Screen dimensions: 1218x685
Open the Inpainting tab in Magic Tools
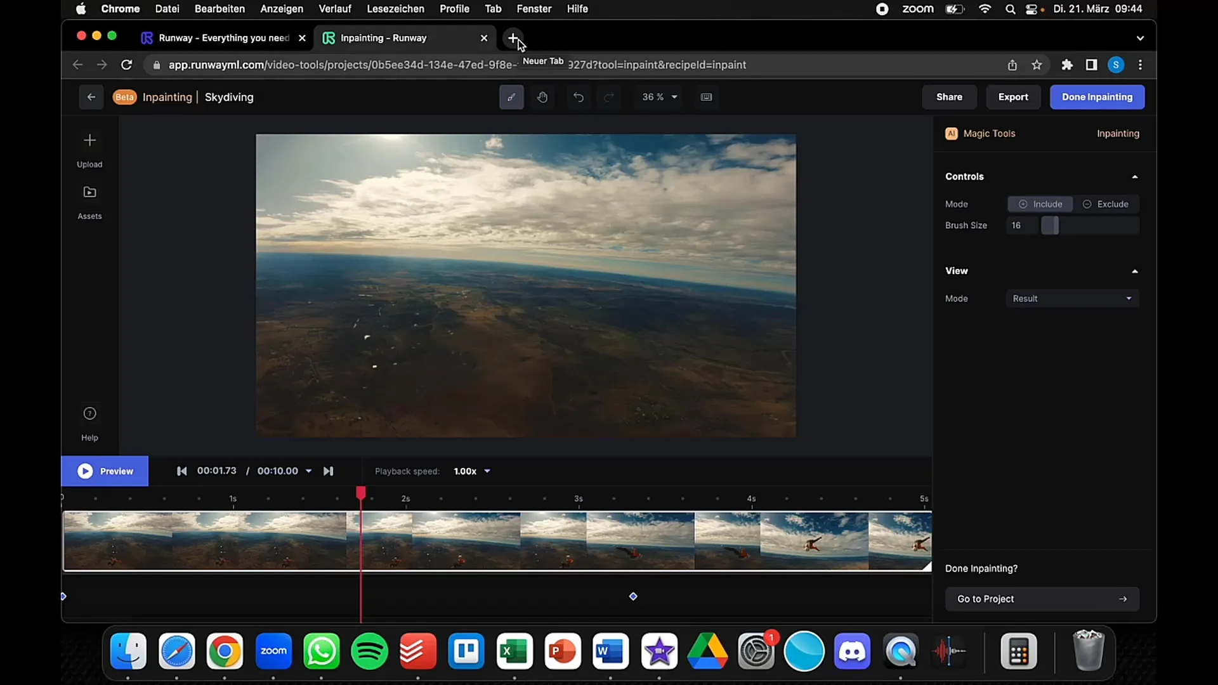pyautogui.click(x=1118, y=133)
